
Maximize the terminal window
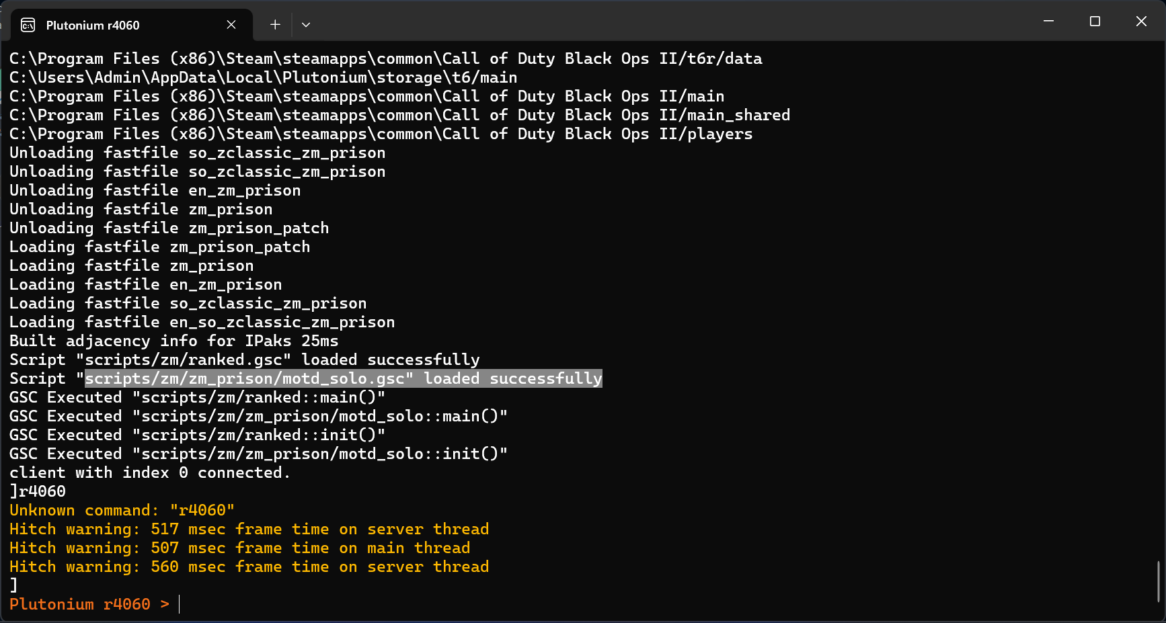point(1095,22)
